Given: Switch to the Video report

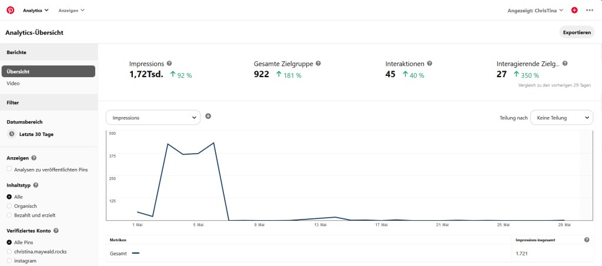Looking at the screenshot, I should click(x=13, y=84).
